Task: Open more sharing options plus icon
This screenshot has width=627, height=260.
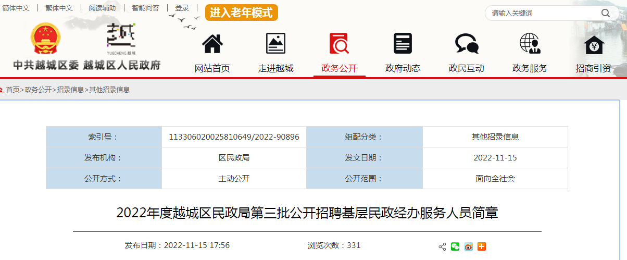Action: click(x=482, y=246)
